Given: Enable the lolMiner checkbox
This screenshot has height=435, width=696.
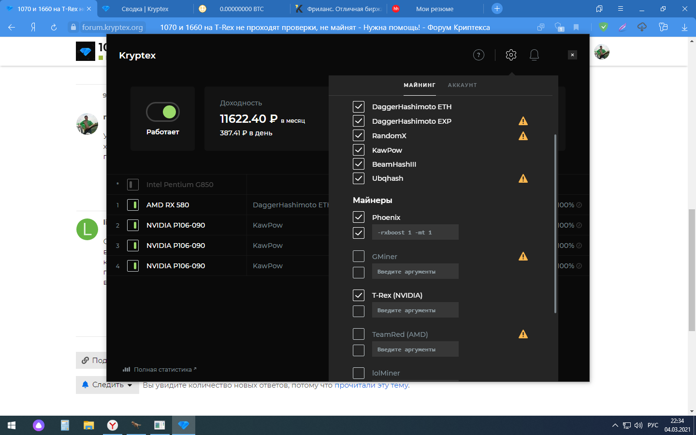Looking at the screenshot, I should pos(359,373).
